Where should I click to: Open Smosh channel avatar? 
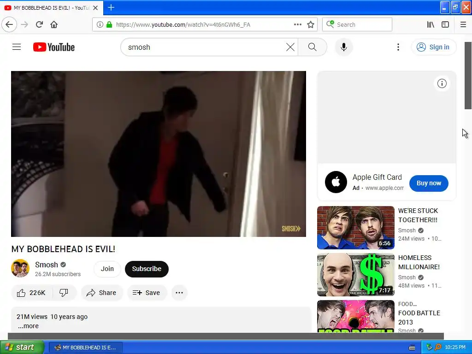coord(20,268)
